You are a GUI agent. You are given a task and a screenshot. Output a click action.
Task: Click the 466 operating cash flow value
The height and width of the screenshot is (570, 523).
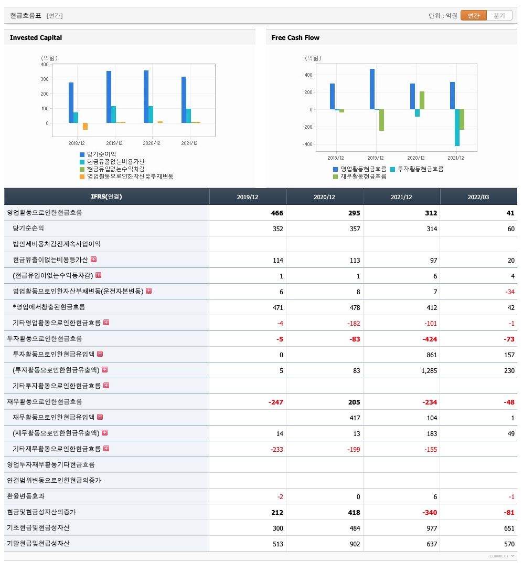pos(277,213)
